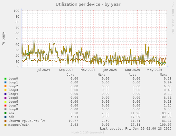Screen dimensions: 176x136
Task: Click the loop5 purple color swatch
Action: tap(5, 98)
